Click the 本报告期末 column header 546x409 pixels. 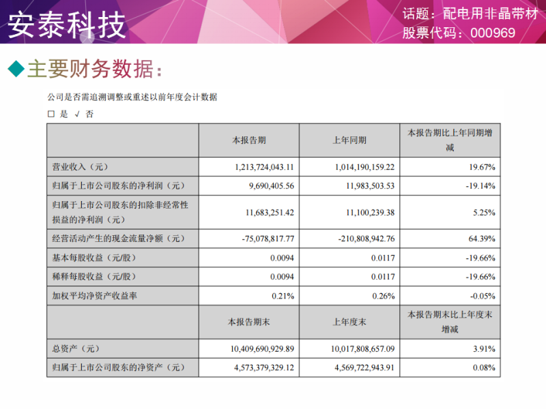(249, 322)
